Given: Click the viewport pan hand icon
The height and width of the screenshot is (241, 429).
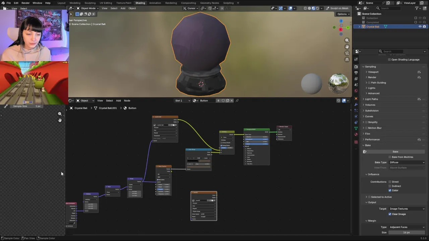Looking at the screenshot, I should pyautogui.click(x=347, y=47).
